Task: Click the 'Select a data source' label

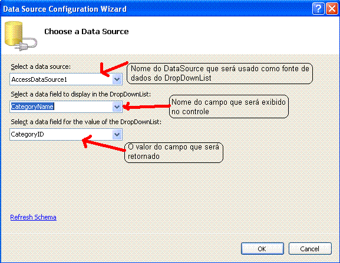Action: pos(41,66)
